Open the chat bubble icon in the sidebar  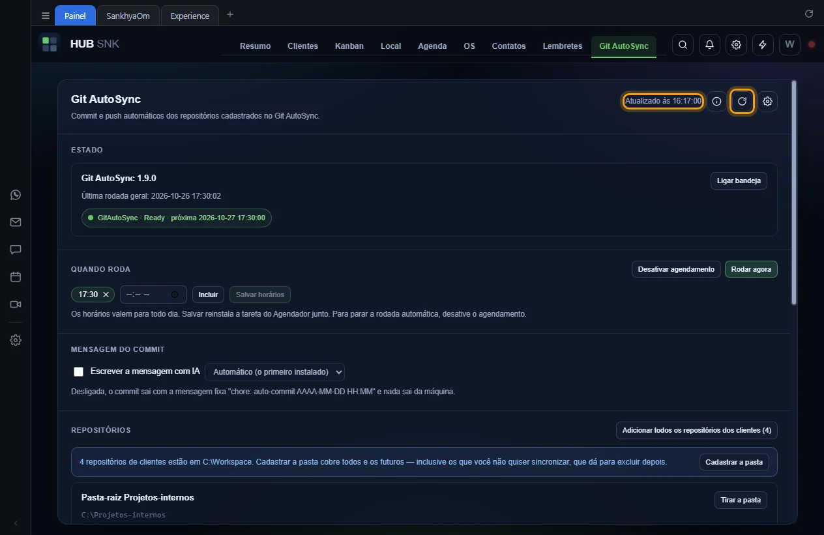16,250
